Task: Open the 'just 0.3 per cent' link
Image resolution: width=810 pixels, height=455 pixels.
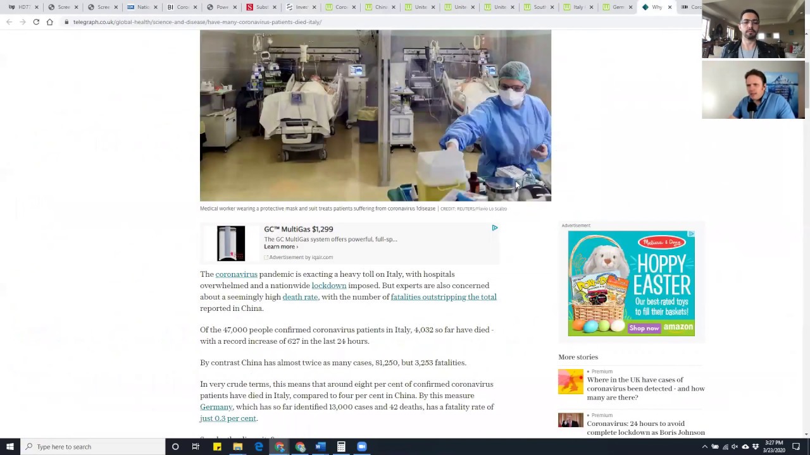Action: pyautogui.click(x=228, y=418)
